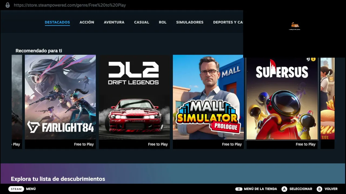Tap the hamburger icon for Menú de la tienda
346x194 pixels.
(x=239, y=189)
